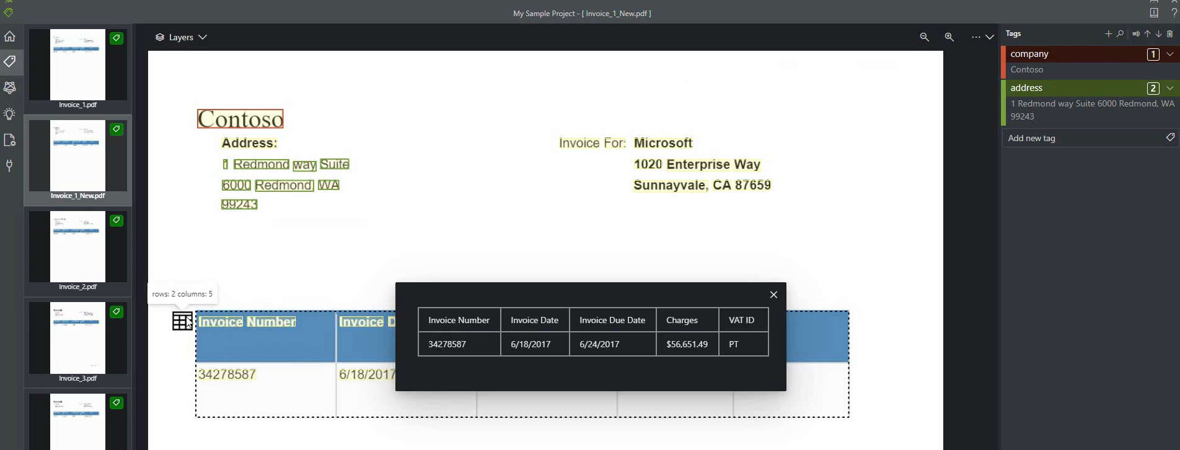The height and width of the screenshot is (450, 1180).
Task: Click the 34278587 cell in popup
Action: 459,344
